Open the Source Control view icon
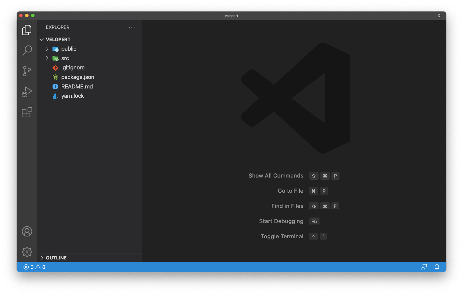463x294 pixels. (x=27, y=71)
